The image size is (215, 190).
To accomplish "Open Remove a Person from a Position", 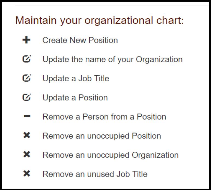I will click(104, 117).
